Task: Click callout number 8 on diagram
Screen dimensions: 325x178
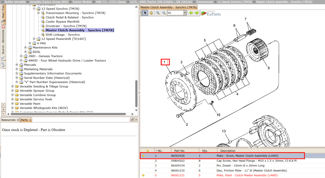Action: [269, 68]
